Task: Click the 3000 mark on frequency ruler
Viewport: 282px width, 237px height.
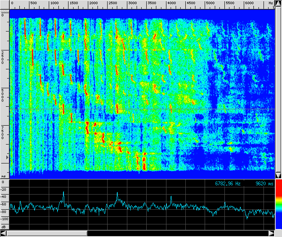Action: click(x=132, y=3)
